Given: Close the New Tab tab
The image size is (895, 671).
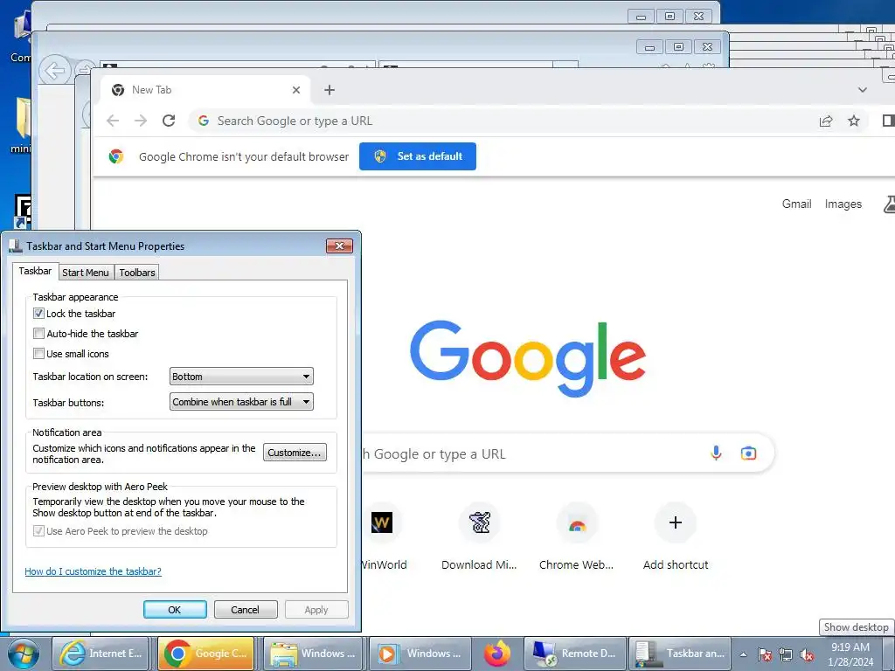Looking at the screenshot, I should 296,90.
